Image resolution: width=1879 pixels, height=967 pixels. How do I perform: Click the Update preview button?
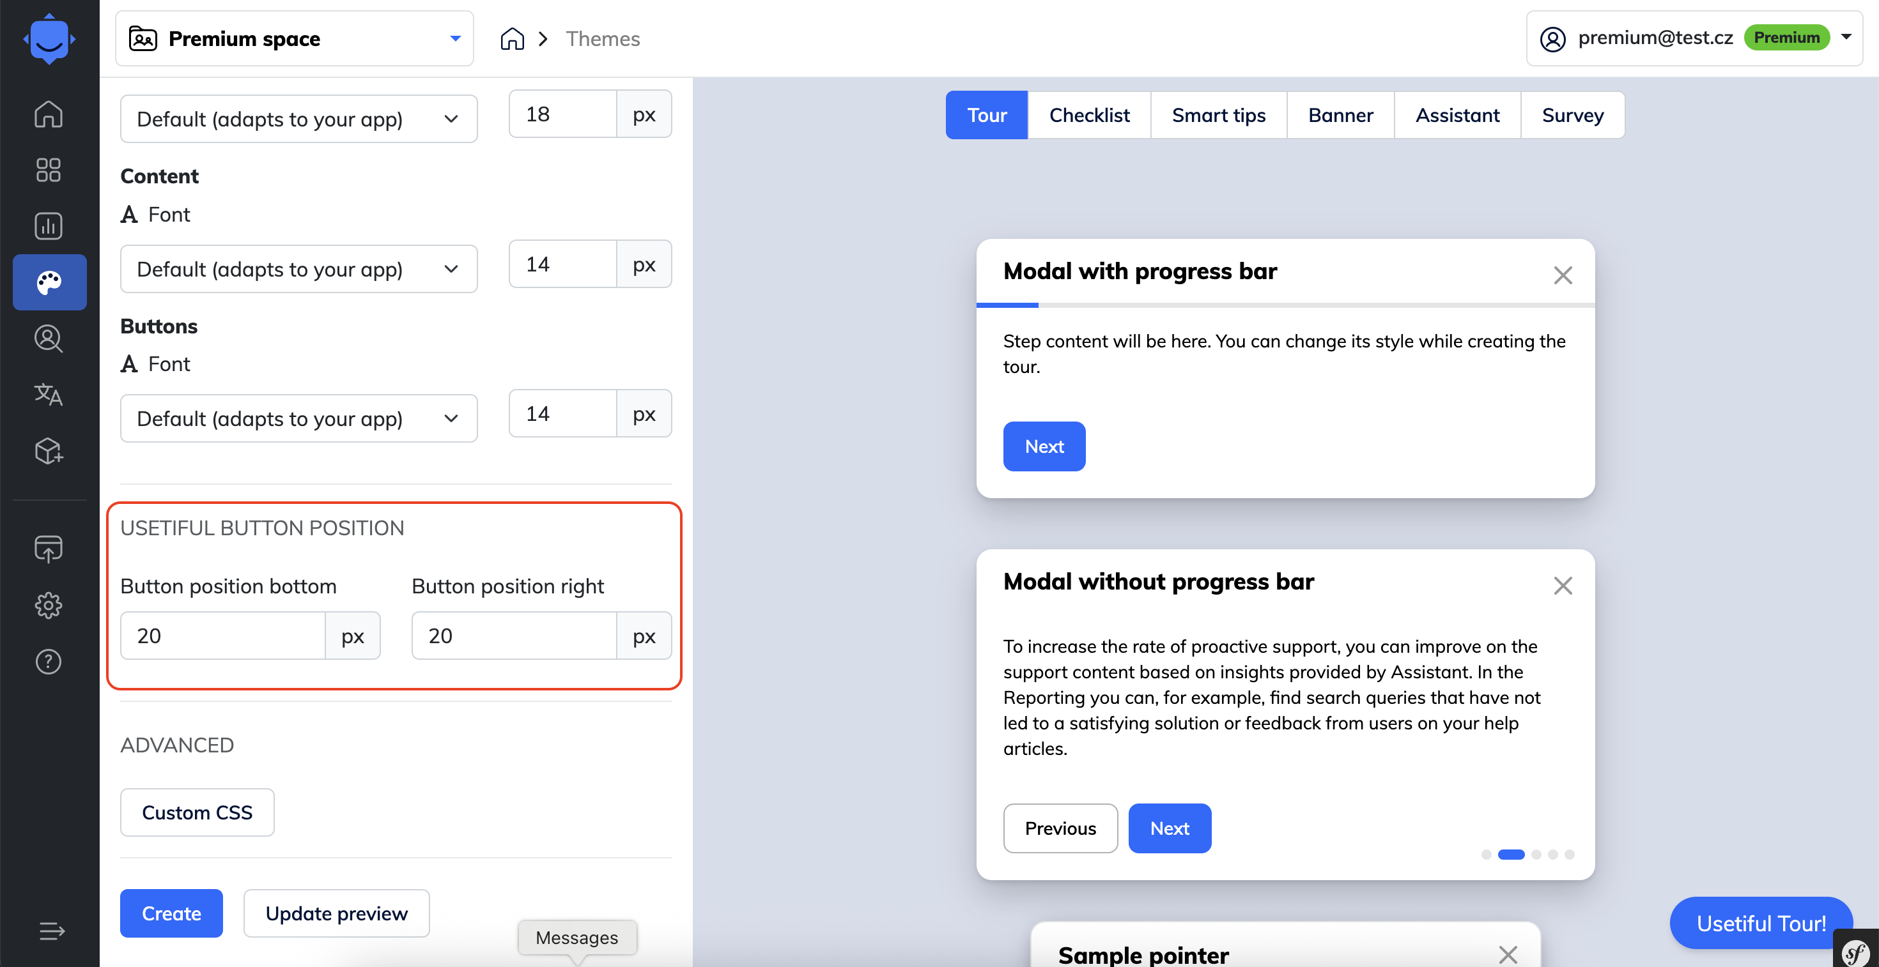[x=336, y=913]
